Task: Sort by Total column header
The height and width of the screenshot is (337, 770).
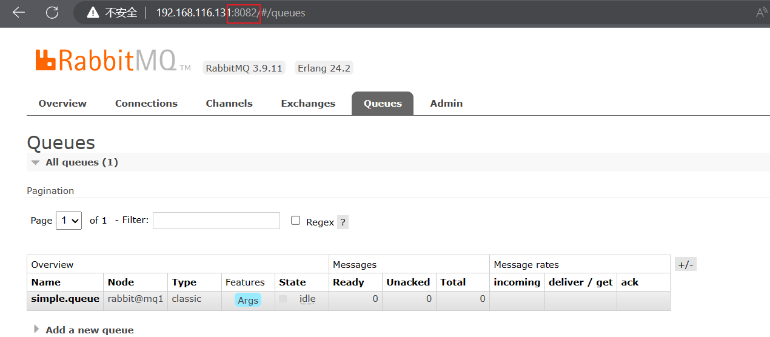Action: tap(453, 282)
